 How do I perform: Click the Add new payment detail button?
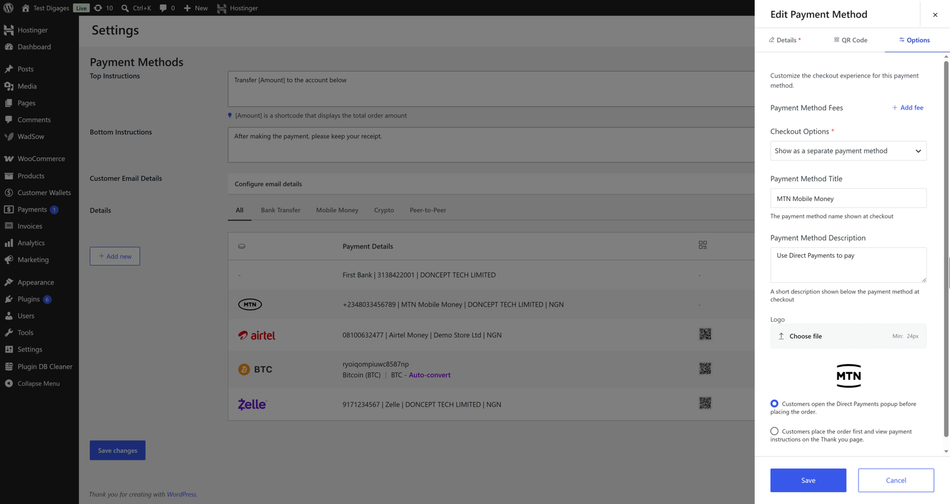click(115, 256)
